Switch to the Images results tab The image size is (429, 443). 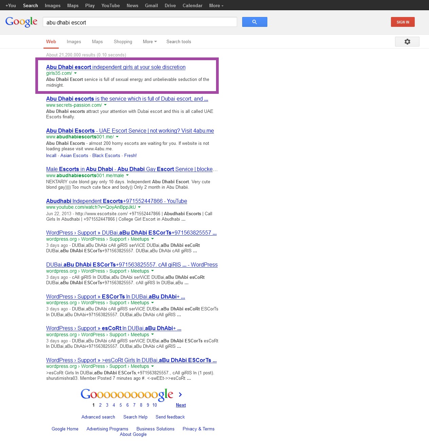74,41
